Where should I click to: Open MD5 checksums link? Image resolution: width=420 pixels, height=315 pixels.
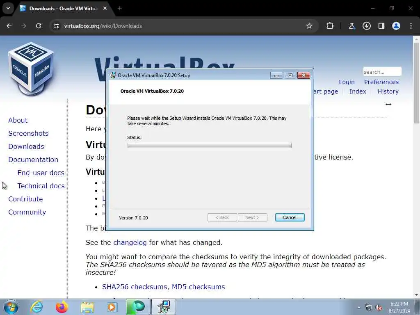(198, 287)
